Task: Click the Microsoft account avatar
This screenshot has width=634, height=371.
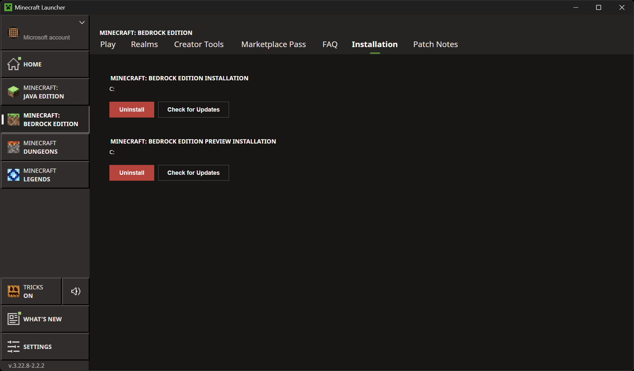Action: [13, 33]
